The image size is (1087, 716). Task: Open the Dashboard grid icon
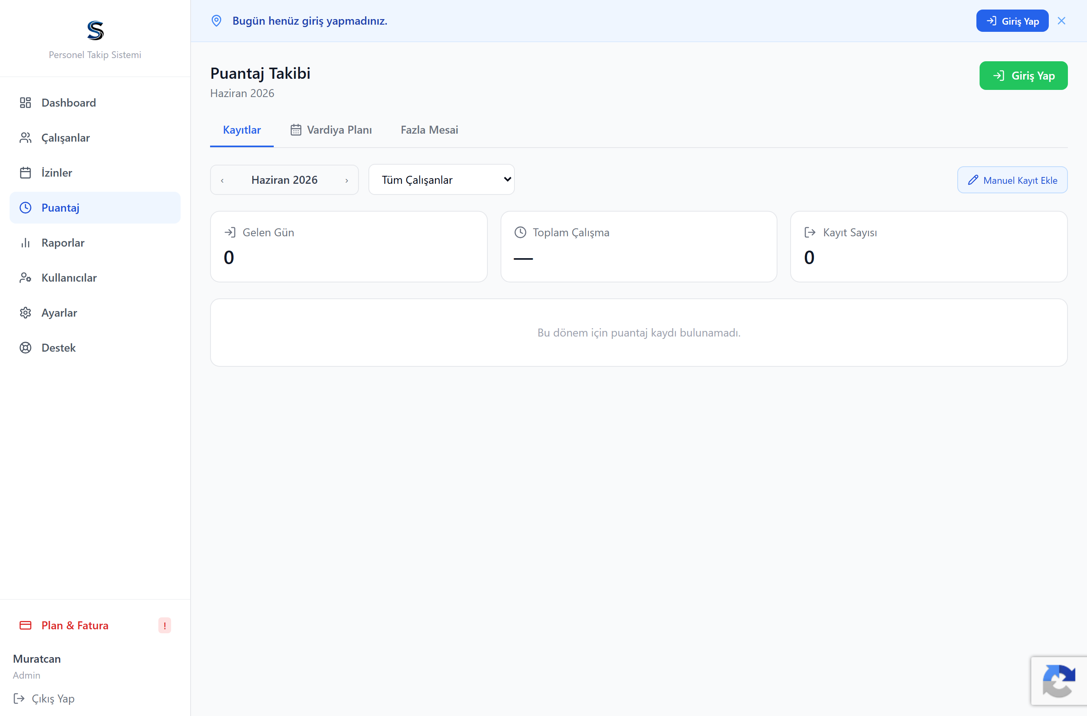coord(25,103)
